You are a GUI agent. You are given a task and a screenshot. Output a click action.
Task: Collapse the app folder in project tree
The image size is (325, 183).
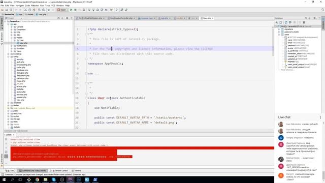point(8,24)
